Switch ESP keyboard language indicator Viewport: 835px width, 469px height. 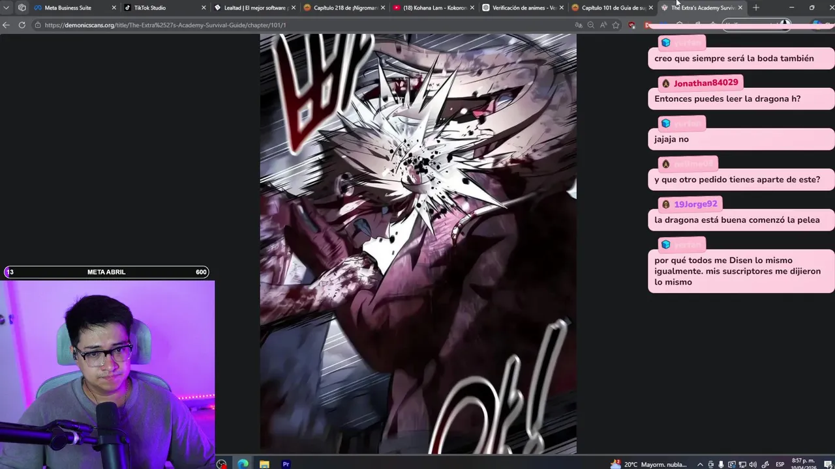[x=780, y=464]
